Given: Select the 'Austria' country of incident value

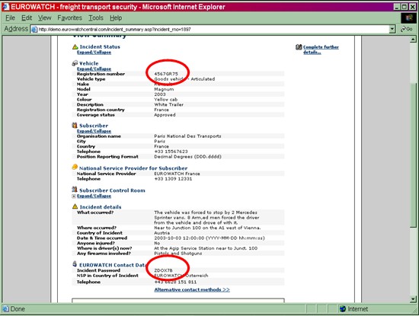Looking at the screenshot, I should coord(162,233).
